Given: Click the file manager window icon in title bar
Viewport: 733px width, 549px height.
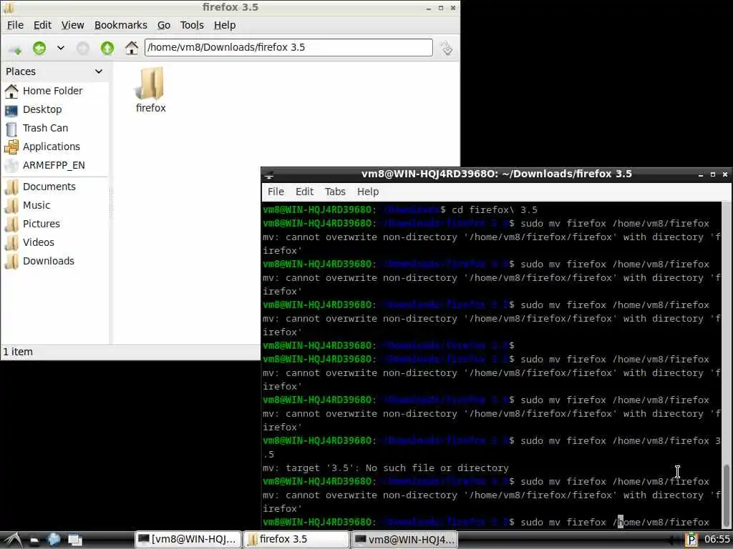Looking at the screenshot, I should [x=9, y=7].
